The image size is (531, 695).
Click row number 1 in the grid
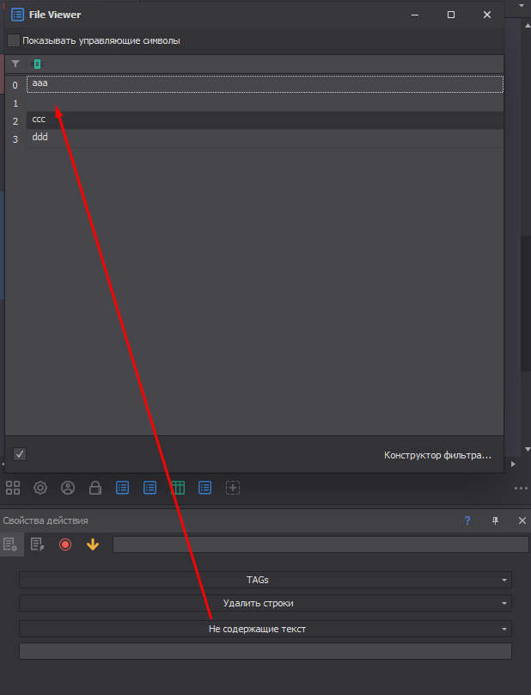(x=15, y=103)
